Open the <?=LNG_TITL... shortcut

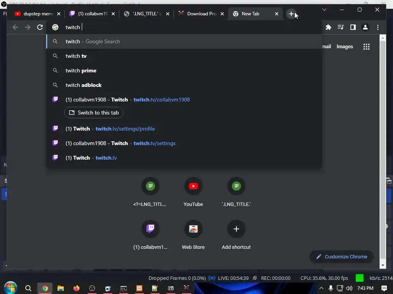point(150,192)
